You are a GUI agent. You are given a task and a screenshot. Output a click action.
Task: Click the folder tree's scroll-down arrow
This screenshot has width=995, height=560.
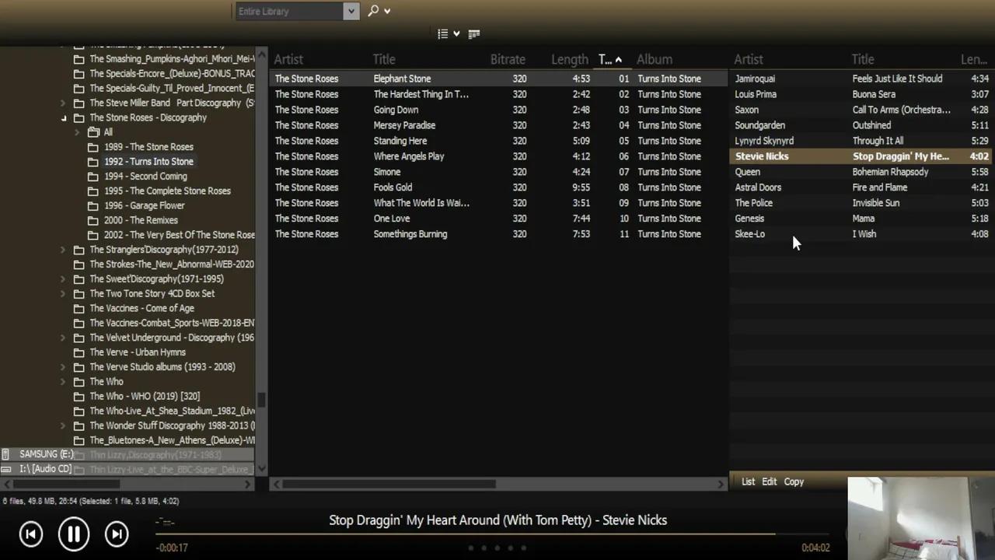pos(261,469)
